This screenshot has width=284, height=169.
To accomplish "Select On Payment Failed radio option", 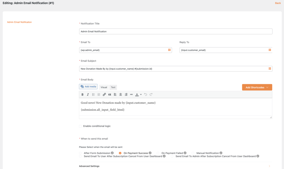I will 158,153.
